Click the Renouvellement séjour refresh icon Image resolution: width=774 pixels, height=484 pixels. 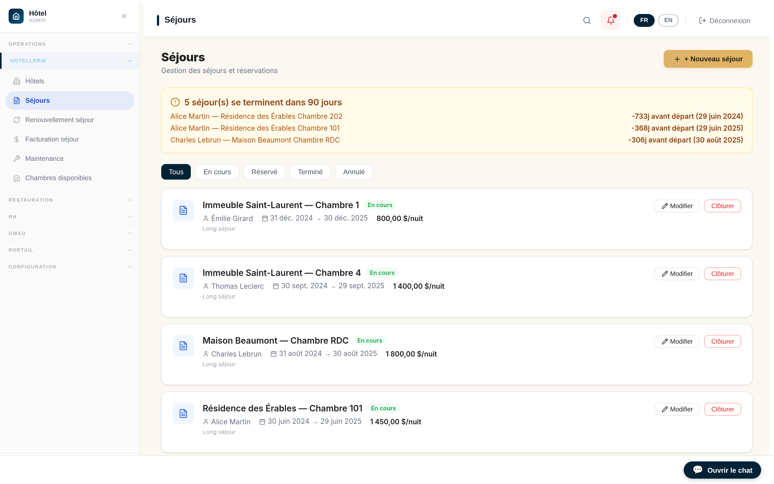point(17,120)
